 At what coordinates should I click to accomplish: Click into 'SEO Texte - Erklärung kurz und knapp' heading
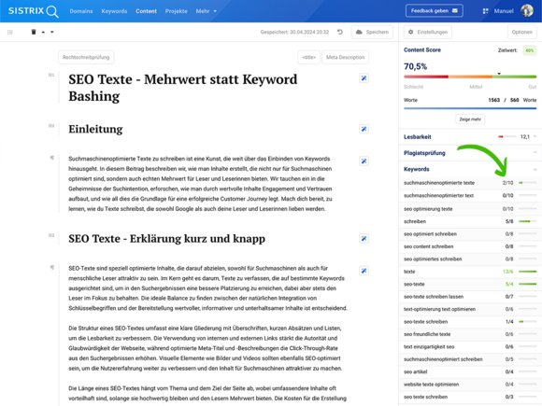tap(167, 239)
